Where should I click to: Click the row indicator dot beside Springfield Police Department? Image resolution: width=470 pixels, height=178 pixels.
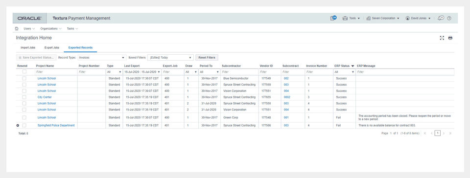pyautogui.click(x=18, y=126)
